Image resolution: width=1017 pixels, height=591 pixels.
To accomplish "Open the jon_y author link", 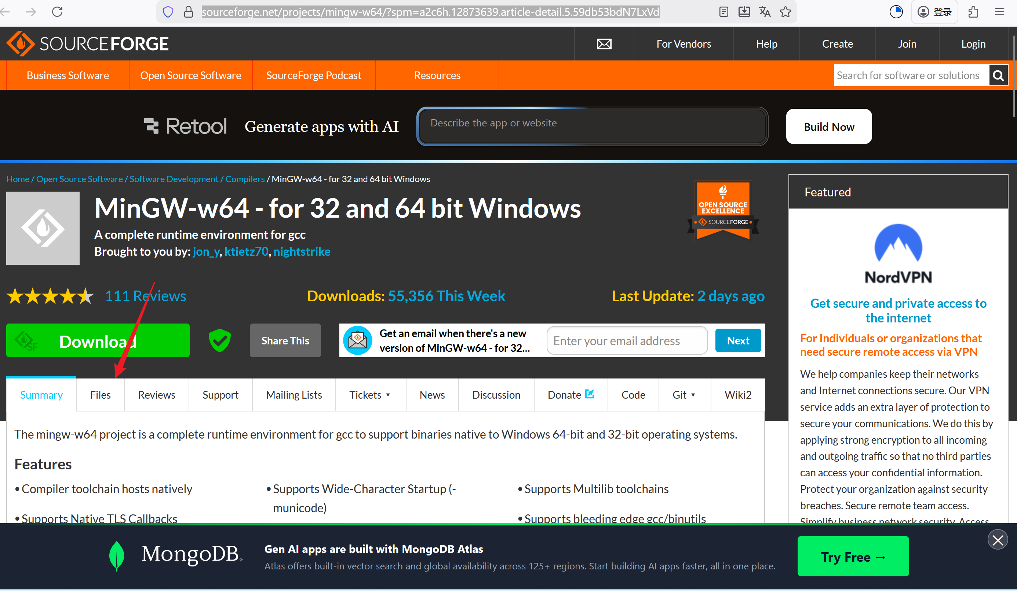I will click(x=206, y=252).
